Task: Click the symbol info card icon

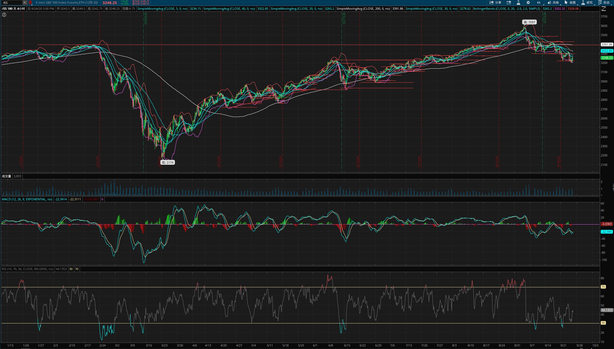Action: [509, 3]
